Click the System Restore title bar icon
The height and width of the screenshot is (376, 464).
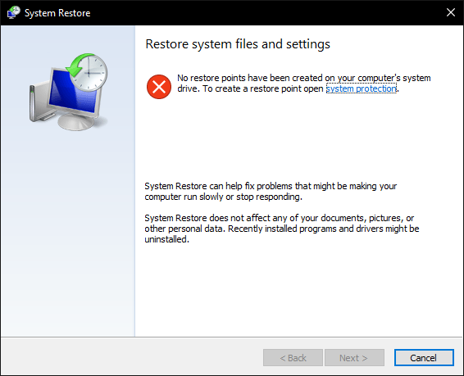click(13, 13)
